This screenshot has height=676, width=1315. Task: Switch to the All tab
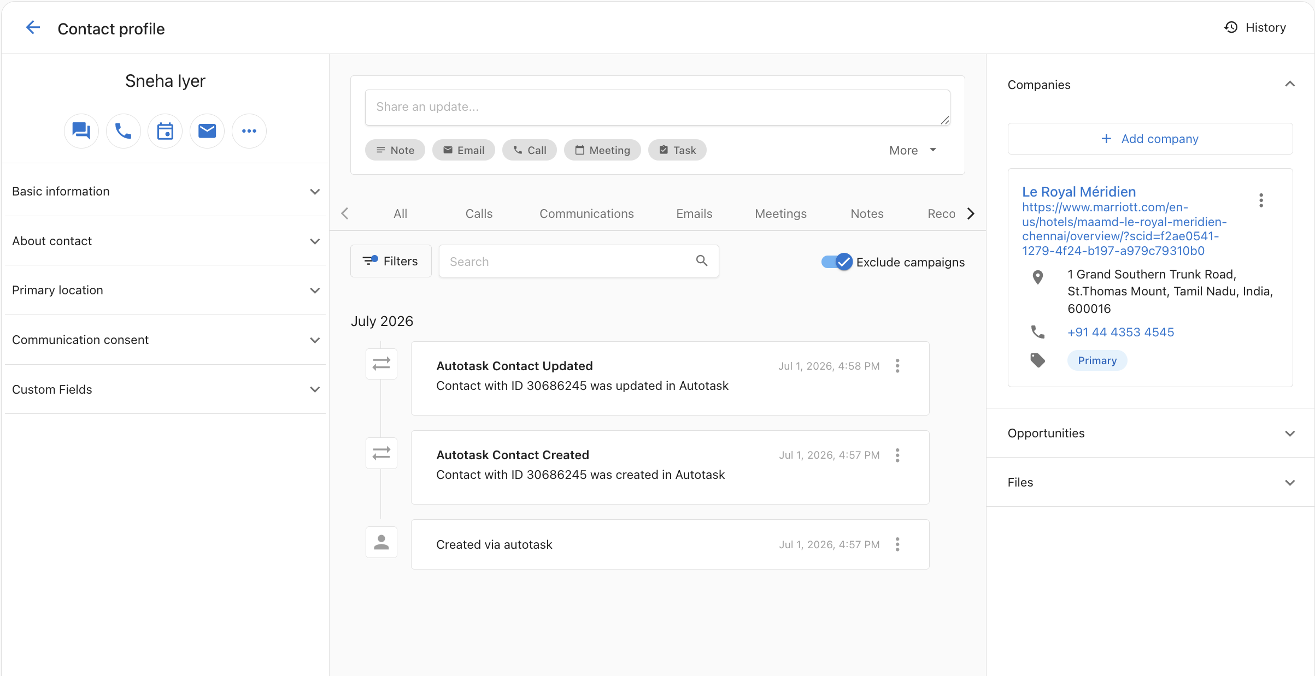401,214
